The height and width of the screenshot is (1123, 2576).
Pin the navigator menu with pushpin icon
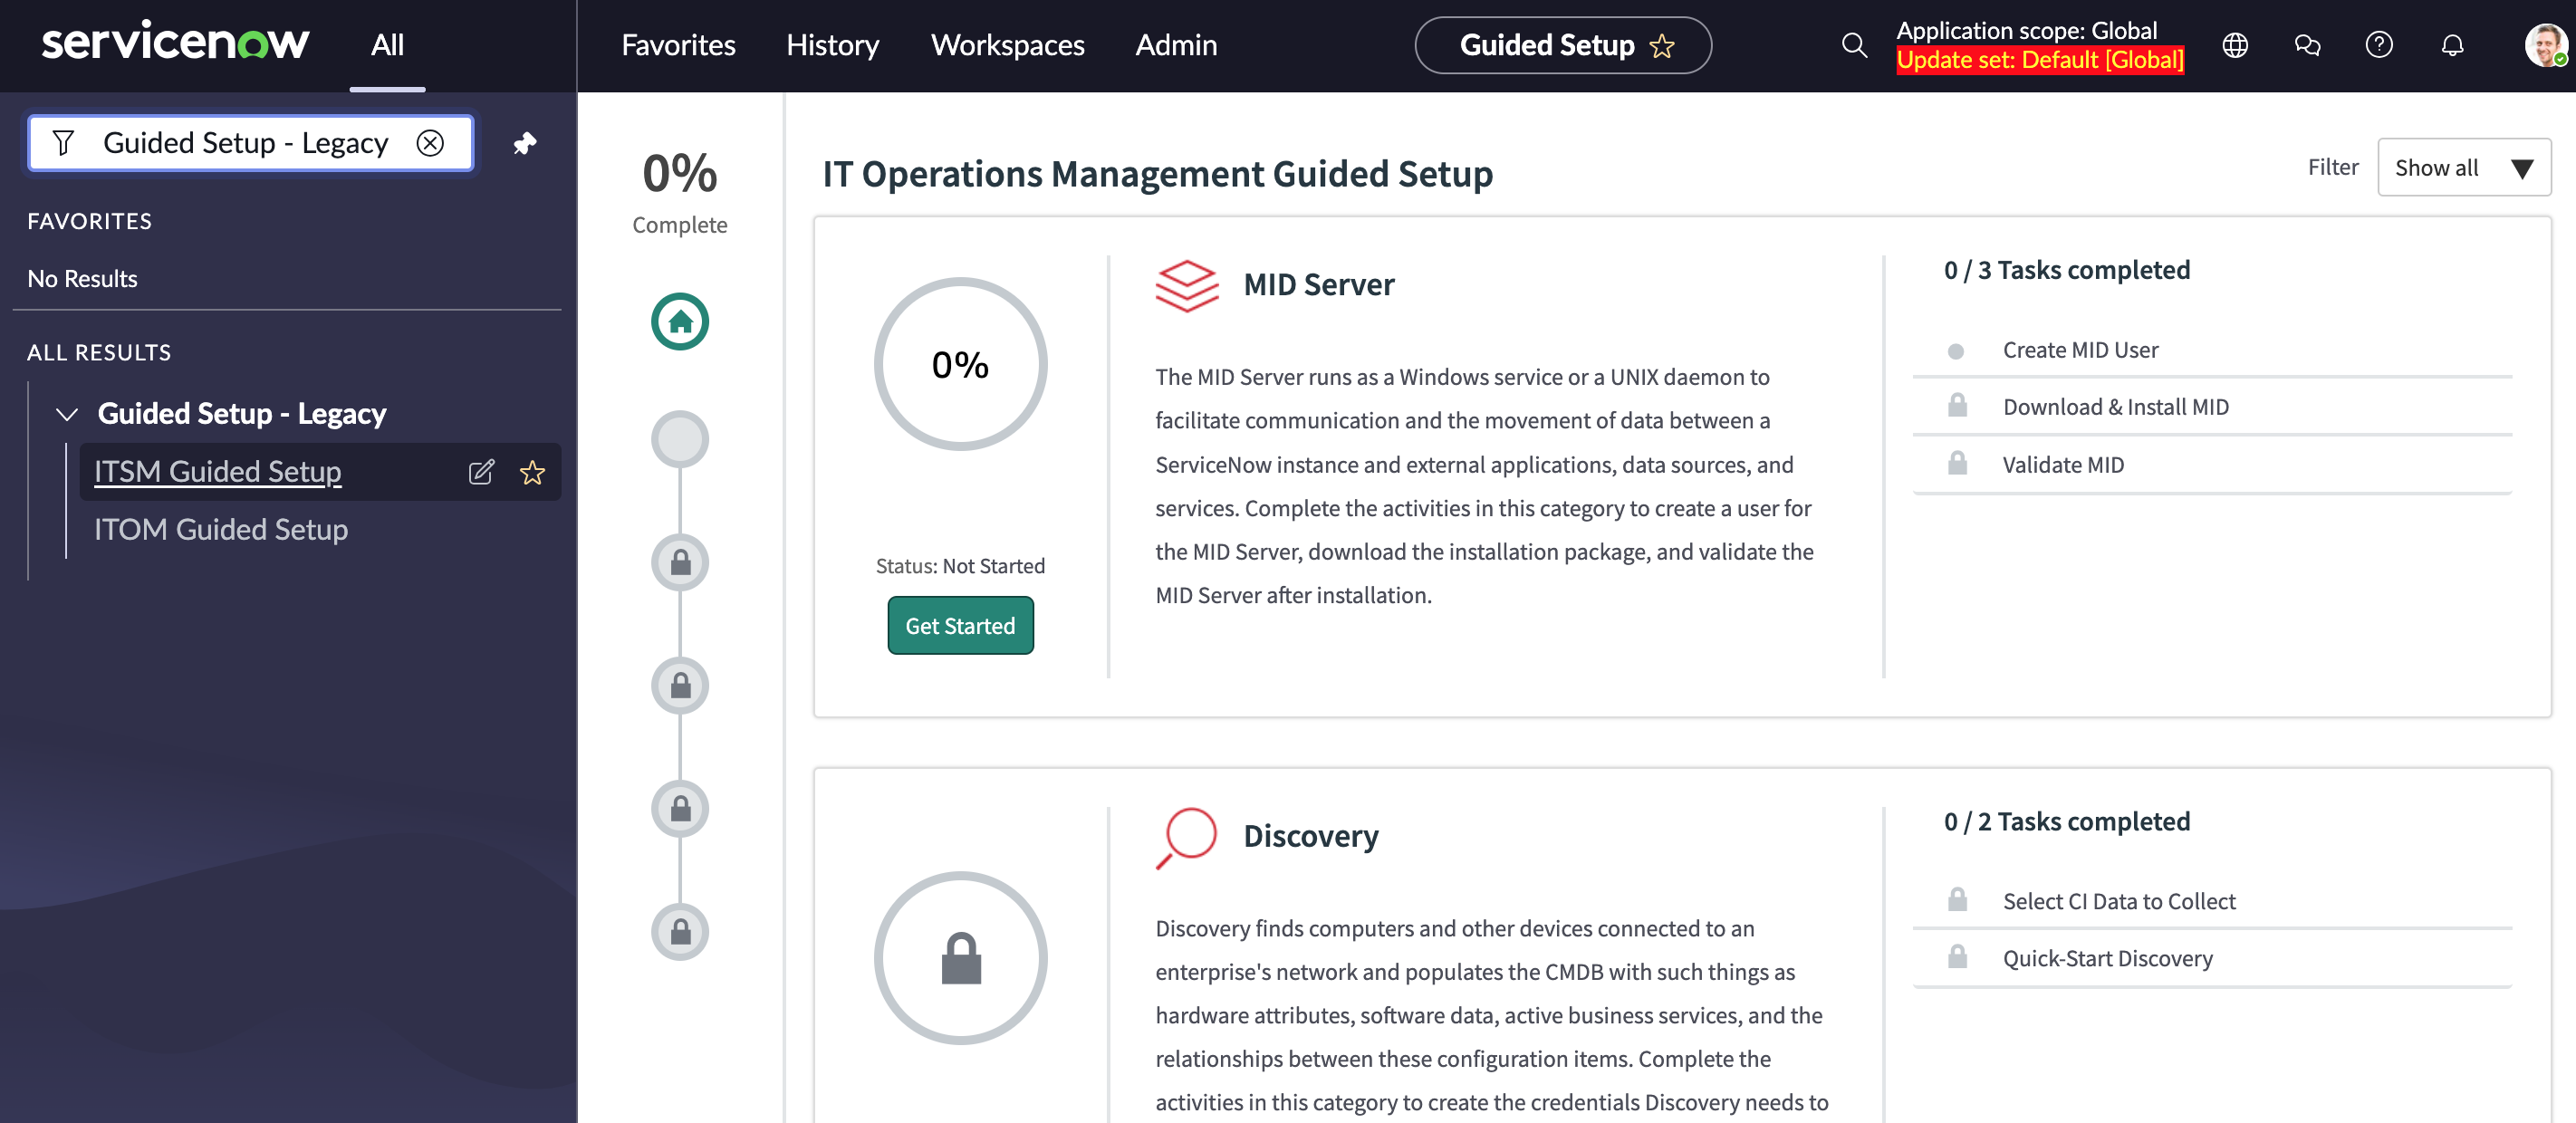[x=525, y=143]
